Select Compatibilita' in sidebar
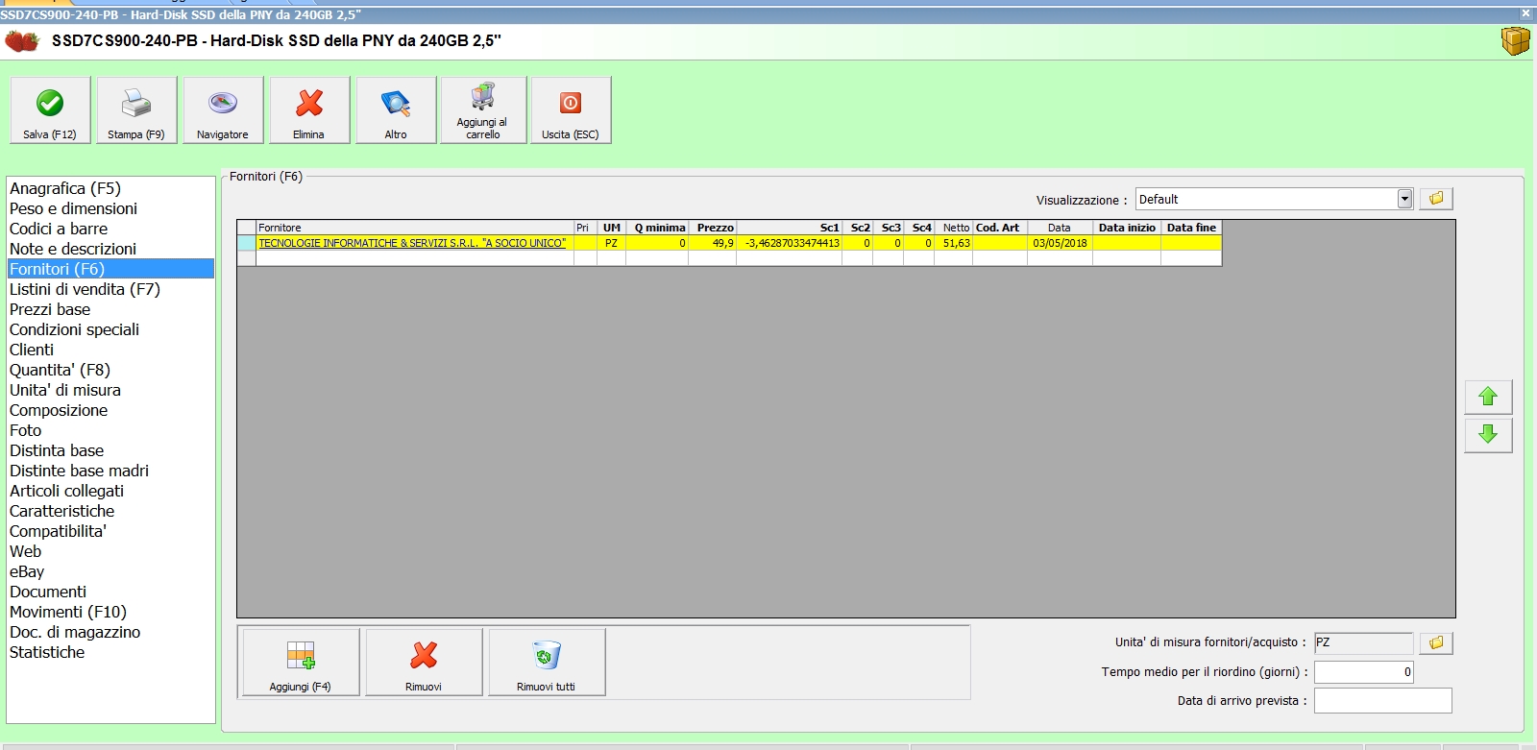Image resolution: width=1537 pixels, height=750 pixels. click(110, 531)
